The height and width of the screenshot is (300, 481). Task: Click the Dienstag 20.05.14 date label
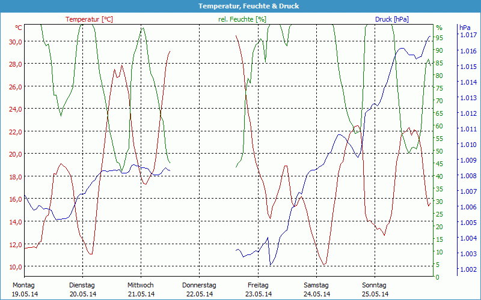82,289
